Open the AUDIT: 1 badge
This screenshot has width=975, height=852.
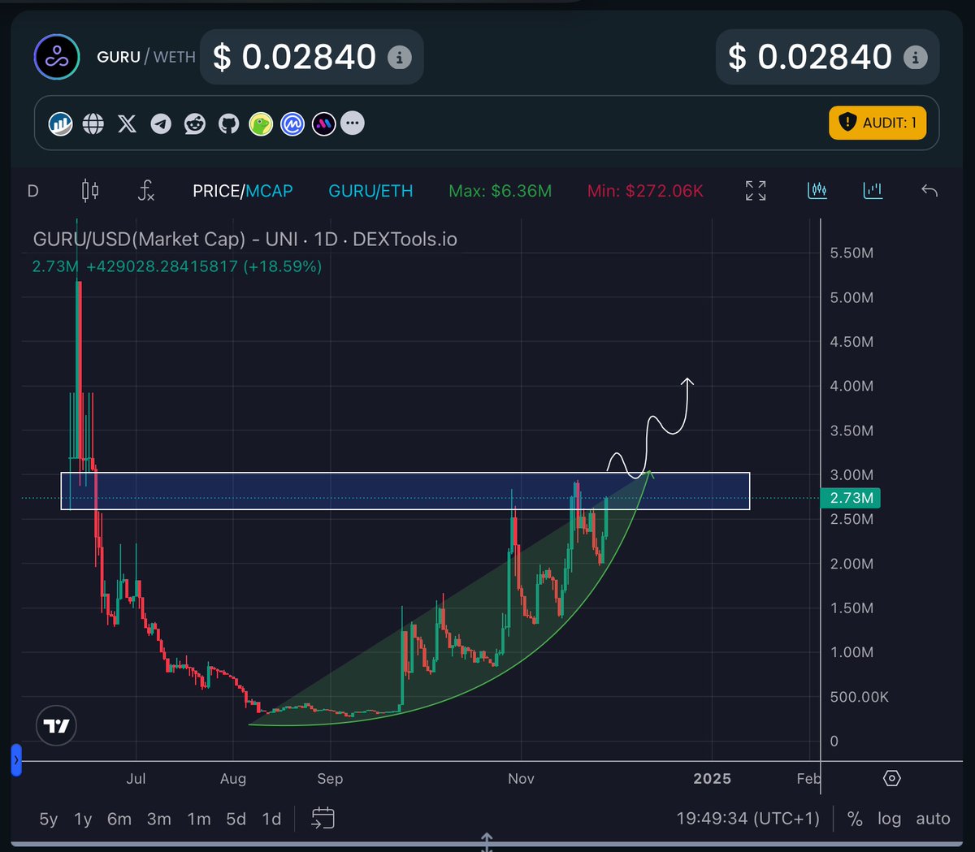(877, 123)
